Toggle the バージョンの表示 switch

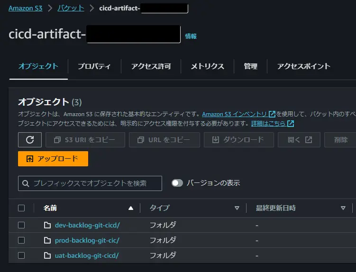[177, 183]
